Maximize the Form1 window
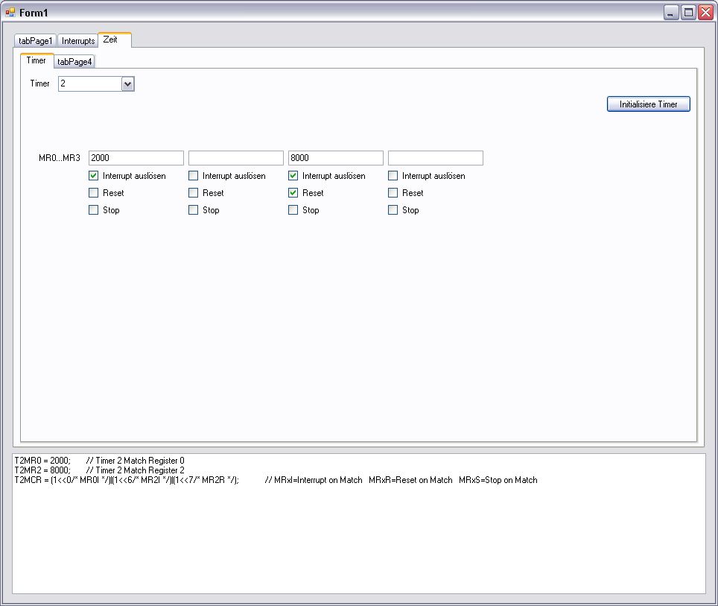 (x=688, y=12)
